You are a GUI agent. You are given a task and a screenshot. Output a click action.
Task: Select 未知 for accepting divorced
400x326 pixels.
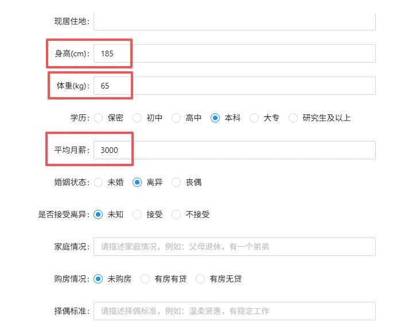click(x=98, y=214)
